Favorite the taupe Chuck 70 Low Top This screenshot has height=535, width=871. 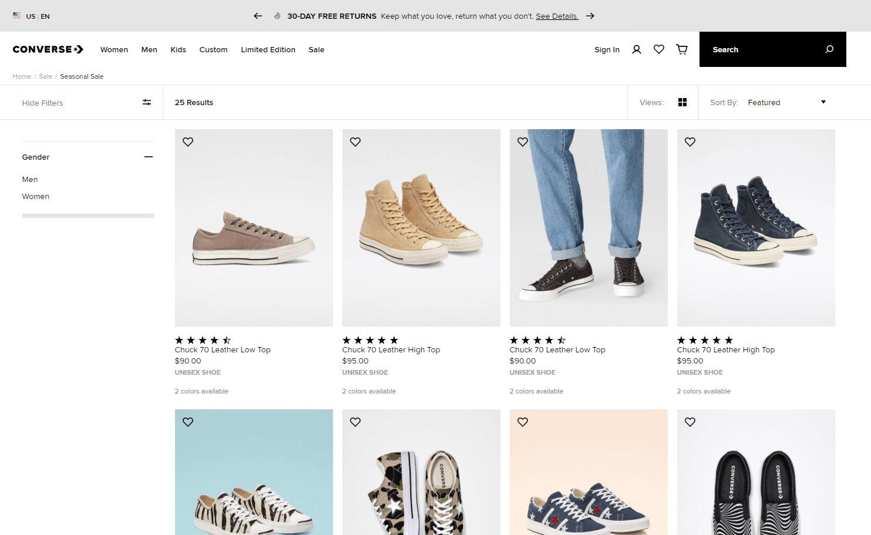click(x=188, y=142)
